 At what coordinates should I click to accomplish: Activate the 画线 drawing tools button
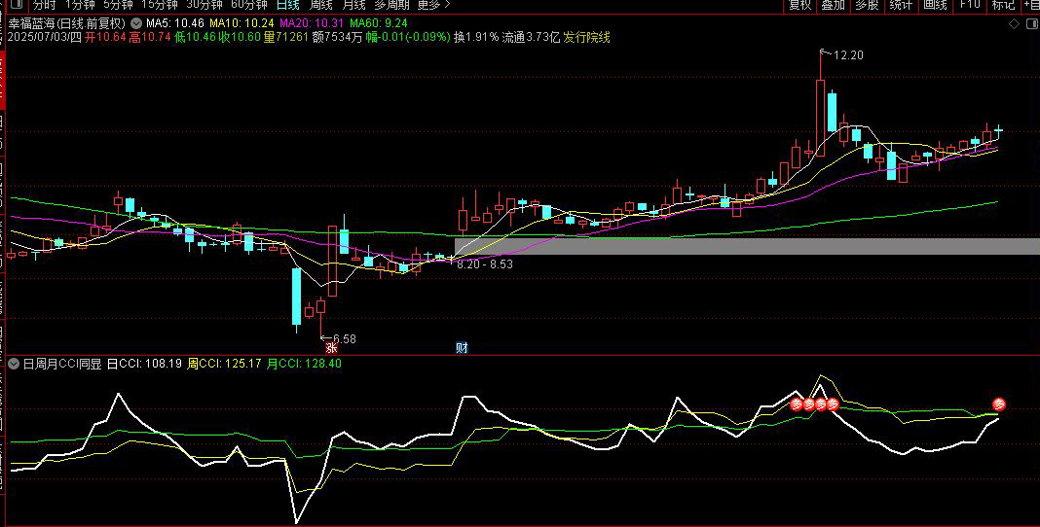(x=935, y=5)
